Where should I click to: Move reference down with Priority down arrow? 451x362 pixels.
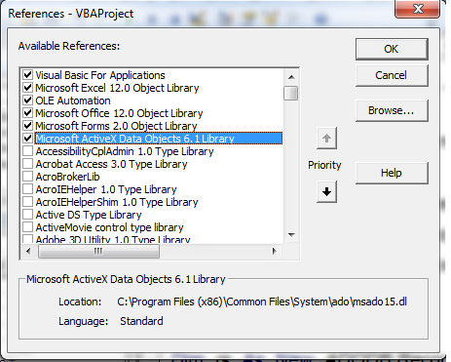326,192
